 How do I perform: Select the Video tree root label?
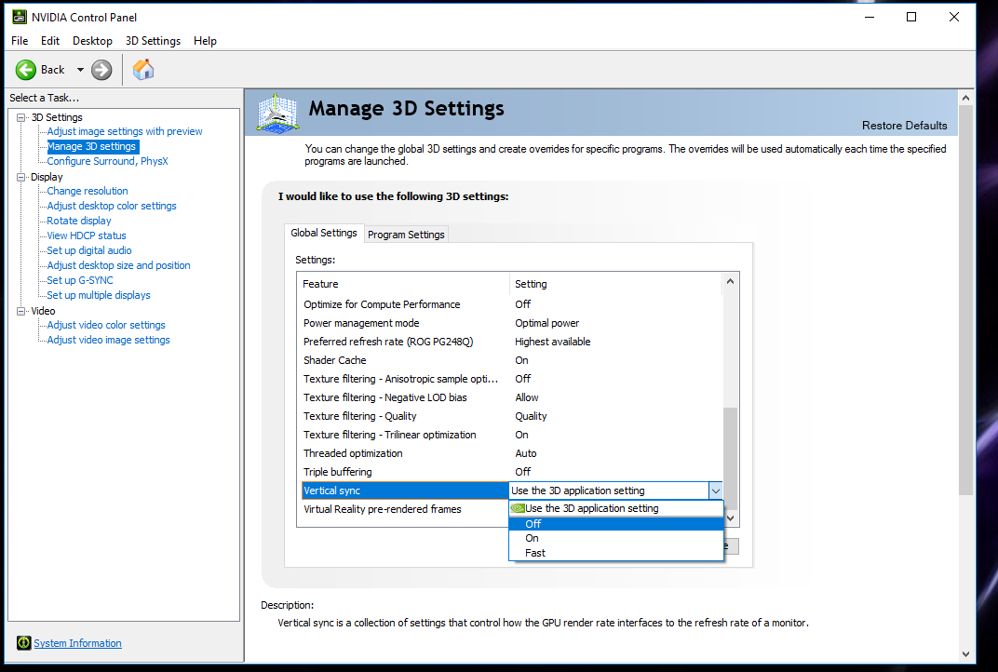[x=43, y=311]
